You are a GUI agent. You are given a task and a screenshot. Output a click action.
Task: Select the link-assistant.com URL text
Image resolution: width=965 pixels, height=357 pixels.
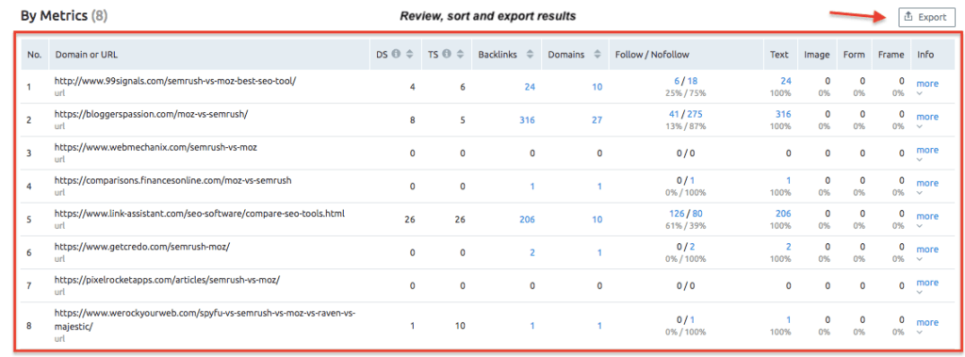(200, 214)
